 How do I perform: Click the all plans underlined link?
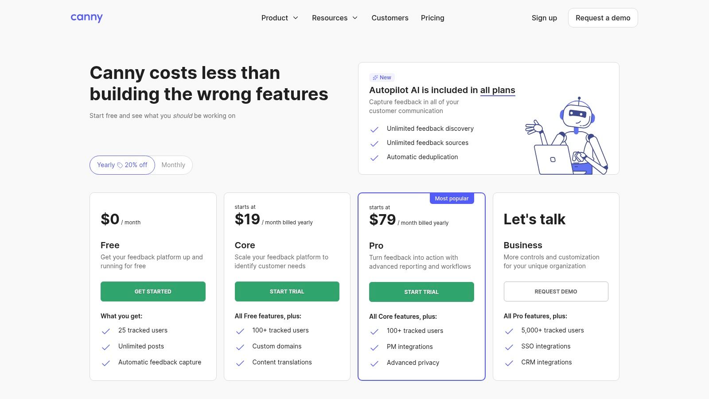pyautogui.click(x=498, y=90)
